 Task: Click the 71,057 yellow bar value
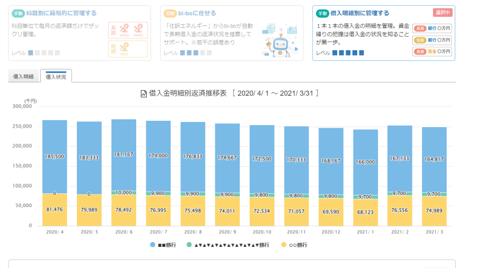[296, 211]
